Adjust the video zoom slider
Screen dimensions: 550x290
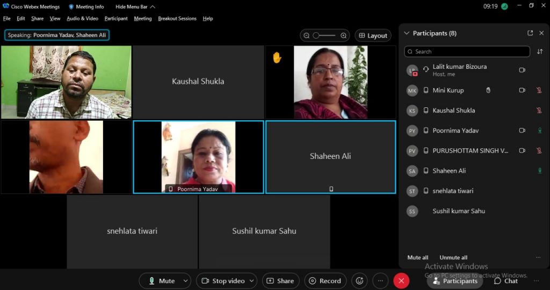[x=324, y=35]
